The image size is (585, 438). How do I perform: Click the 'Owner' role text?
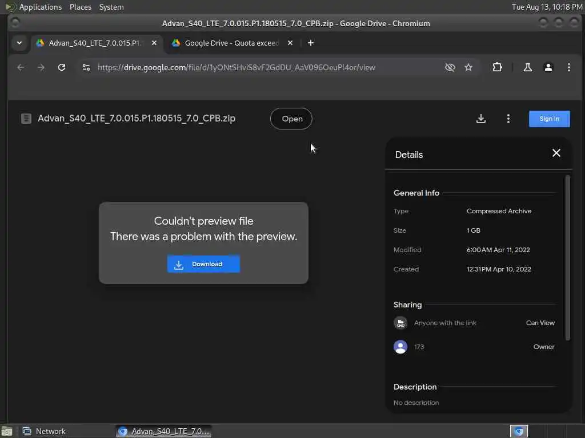point(544,347)
